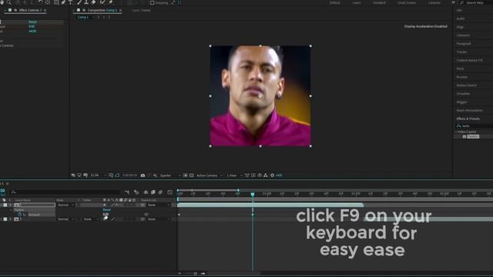Switch to the Standard workspace
493x277 pixels.
tap(379, 3)
